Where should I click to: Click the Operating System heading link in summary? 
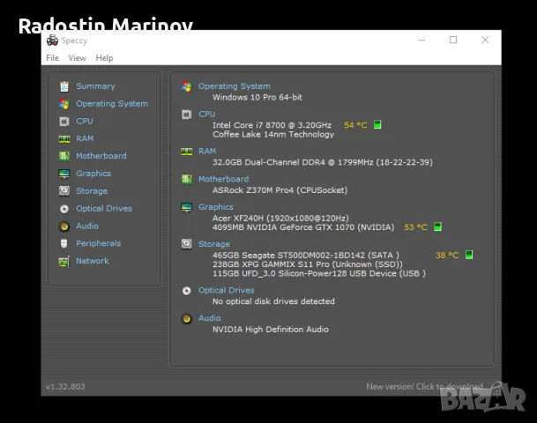click(x=235, y=86)
